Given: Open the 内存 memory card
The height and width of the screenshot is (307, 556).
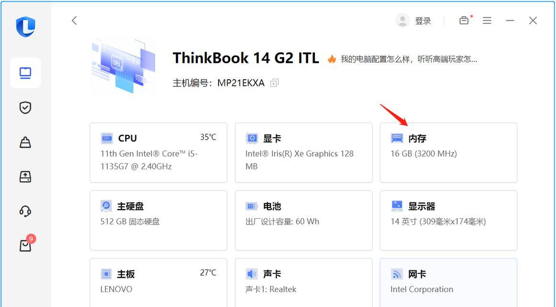Looking at the screenshot, I should tap(448, 153).
